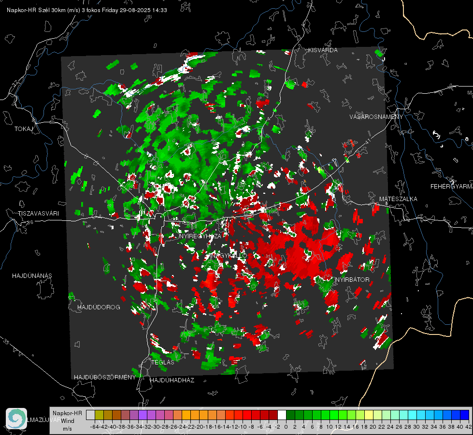The width and height of the screenshot is (473, 435).
Task: Select the orange swatch between -24 and -22
Action: point(186,415)
